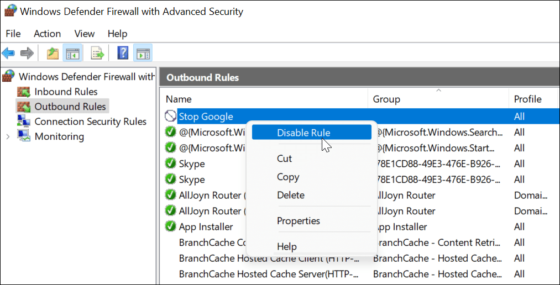
Task: Click the Connection Security Rules node icon
Action: tap(24, 122)
